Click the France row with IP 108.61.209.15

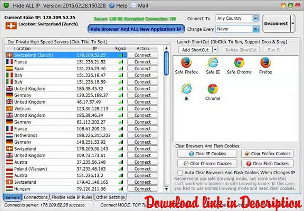66,129
